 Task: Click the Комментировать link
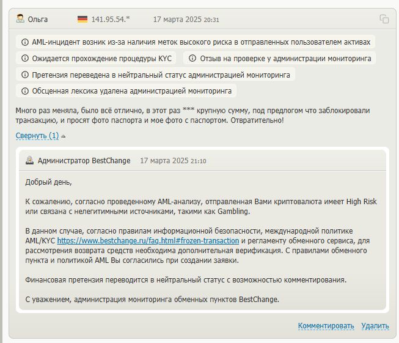(326, 326)
